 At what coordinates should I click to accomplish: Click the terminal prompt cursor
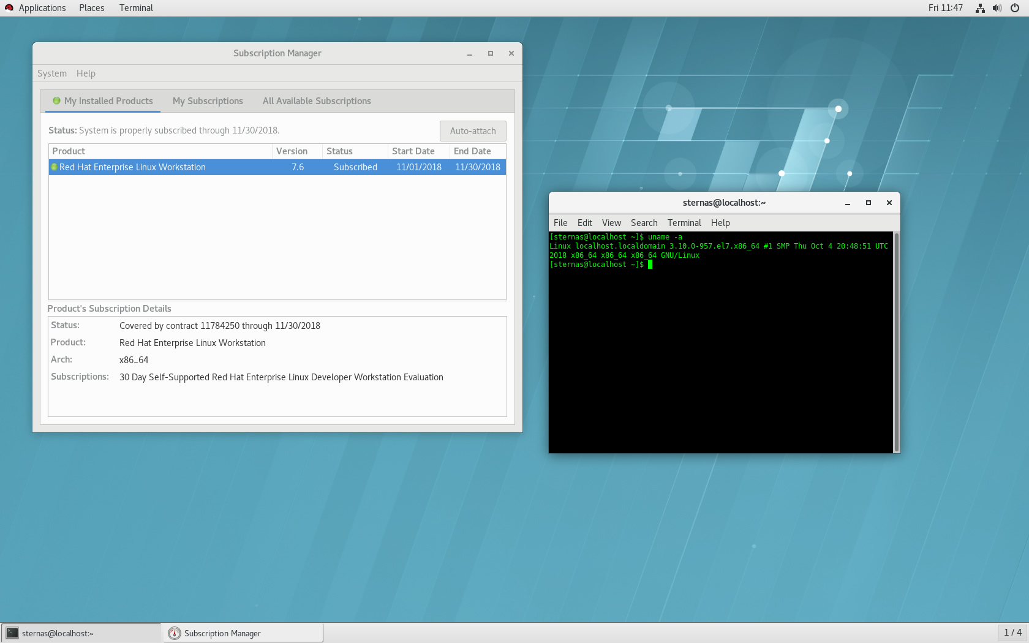(x=650, y=265)
